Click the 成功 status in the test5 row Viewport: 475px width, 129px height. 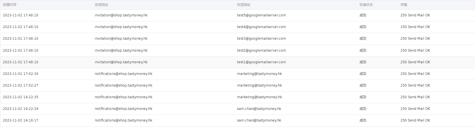click(363, 15)
